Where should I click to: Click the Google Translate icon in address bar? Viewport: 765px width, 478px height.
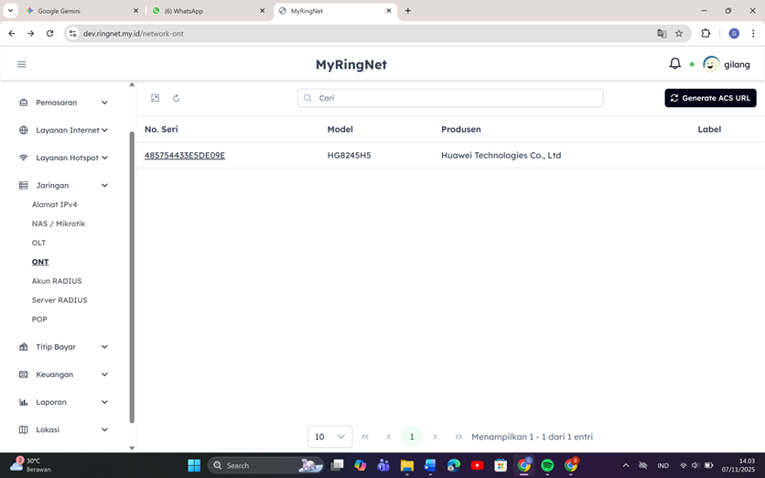pyautogui.click(x=662, y=33)
